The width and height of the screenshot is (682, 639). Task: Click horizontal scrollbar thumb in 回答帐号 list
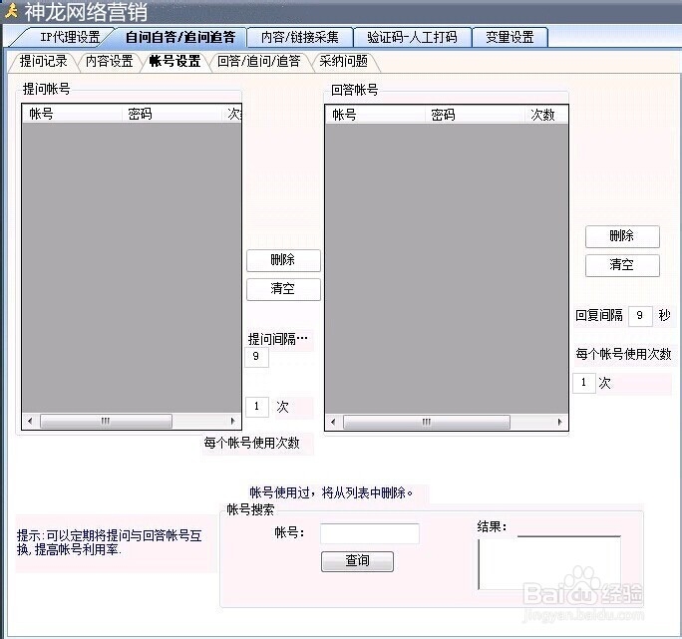point(427,422)
